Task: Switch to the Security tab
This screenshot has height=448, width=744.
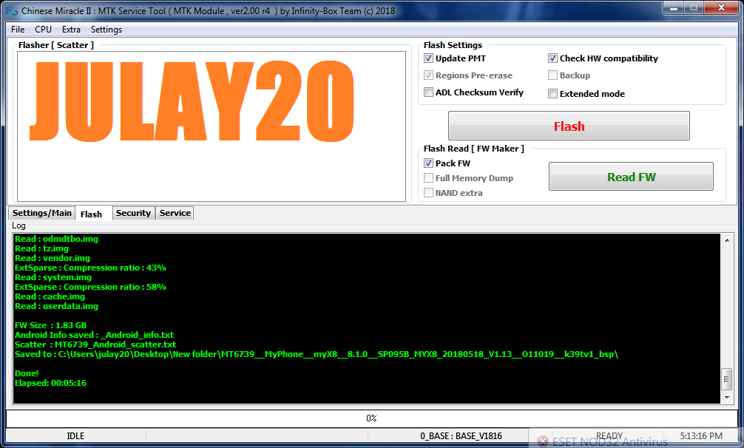Action: 133,214
